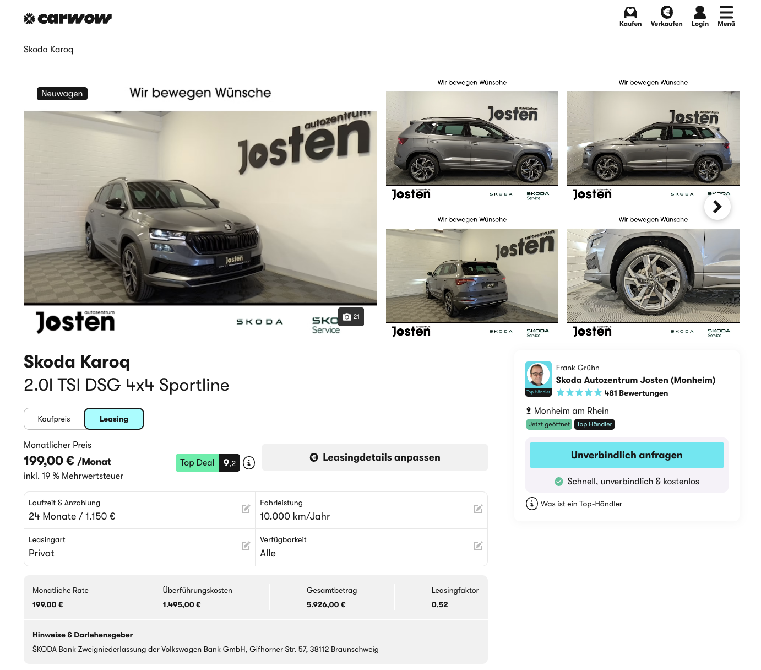Open the Login person icon
This screenshot has height=670, width=761.
[700, 12]
